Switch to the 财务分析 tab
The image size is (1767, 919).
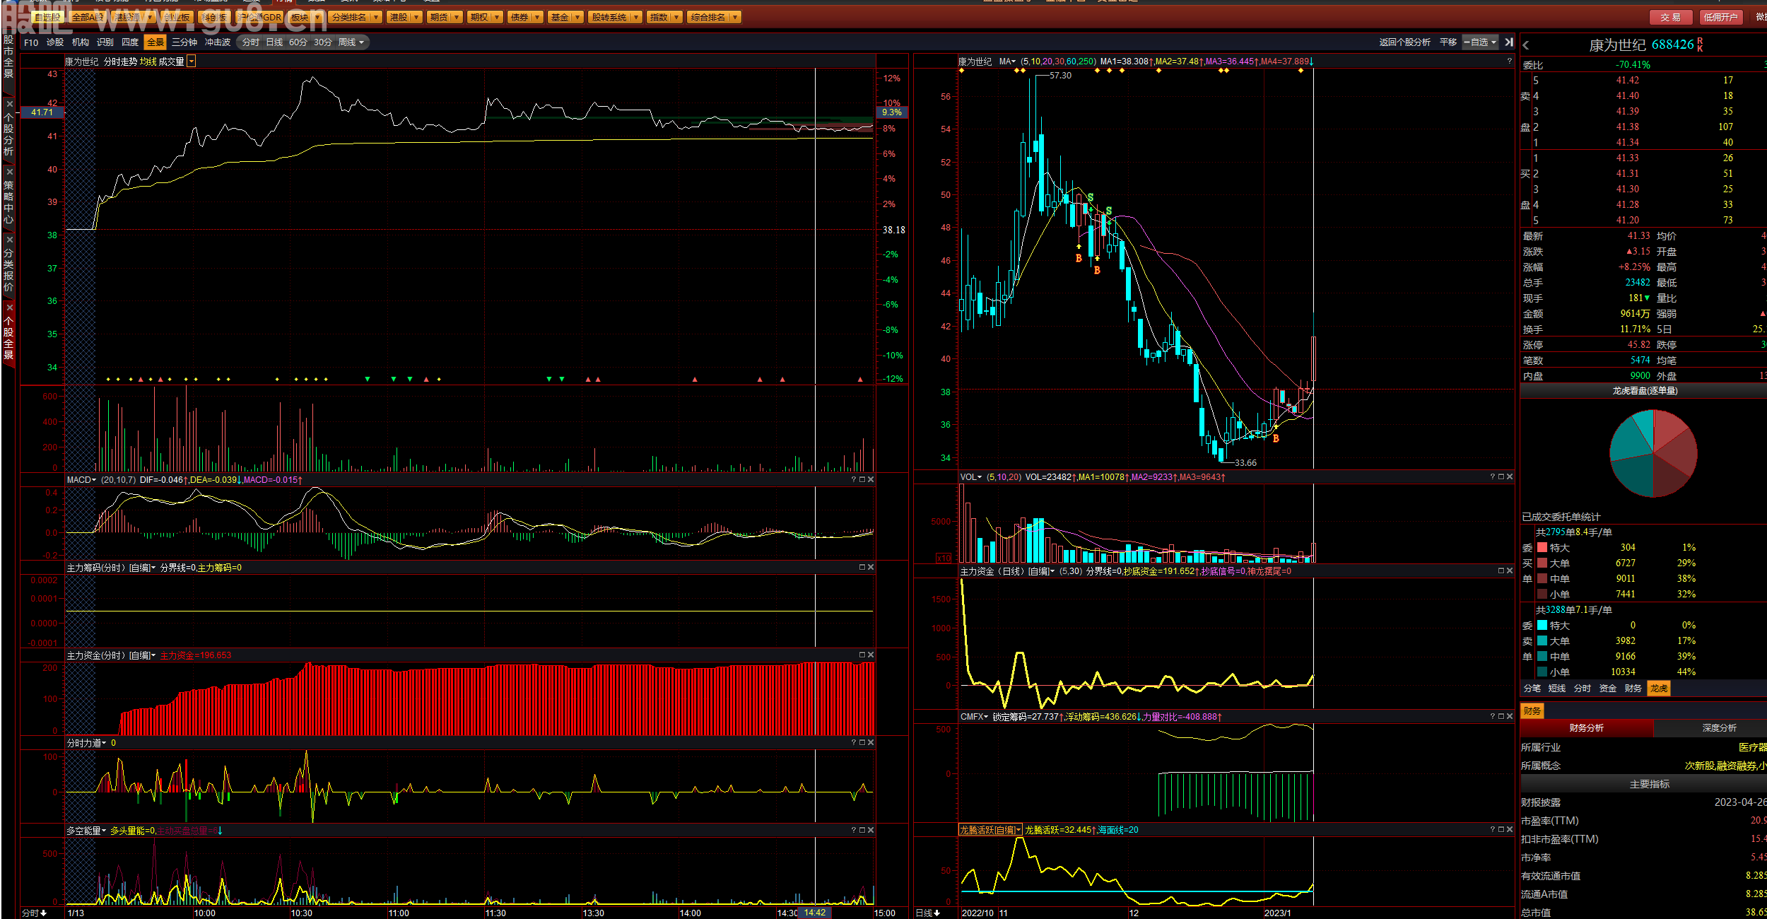pyautogui.click(x=1587, y=727)
